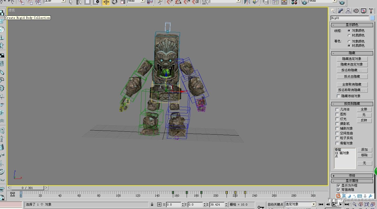This screenshot has width=377, height=209.
Task: Switch to the Modify command panel tab
Action: coord(341,11)
